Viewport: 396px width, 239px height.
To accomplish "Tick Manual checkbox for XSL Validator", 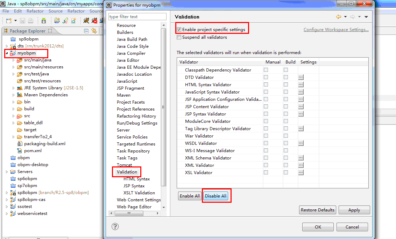I will (266, 172).
